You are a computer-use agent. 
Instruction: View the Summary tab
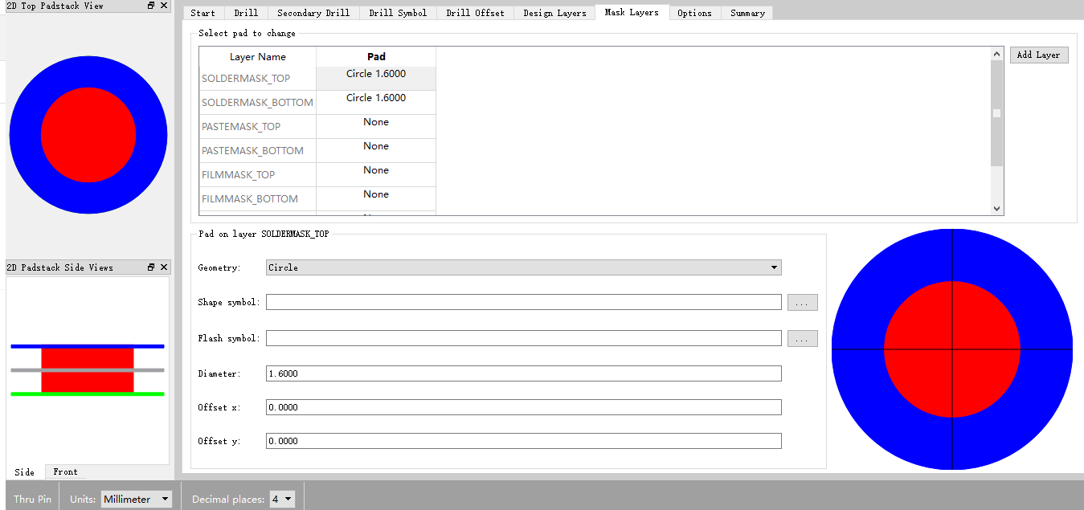[x=747, y=13]
